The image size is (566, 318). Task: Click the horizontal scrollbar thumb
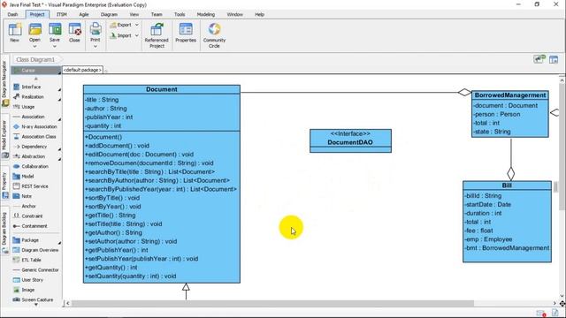point(272,303)
